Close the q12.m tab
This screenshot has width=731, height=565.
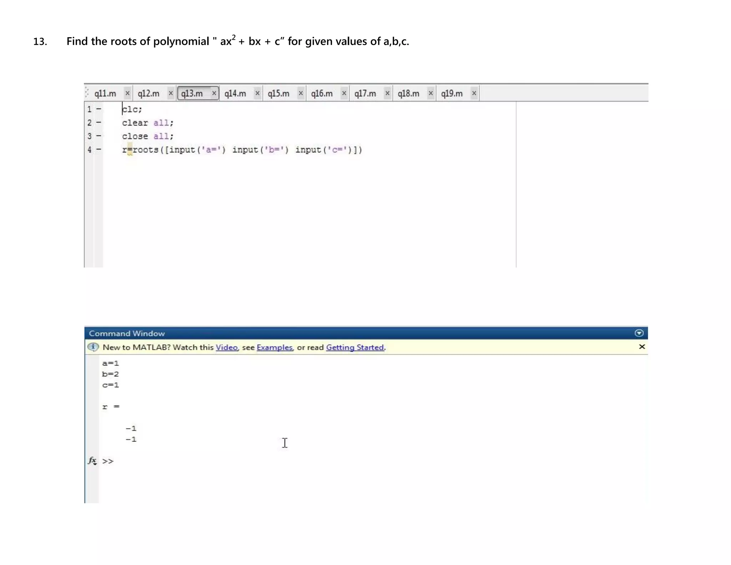171,93
